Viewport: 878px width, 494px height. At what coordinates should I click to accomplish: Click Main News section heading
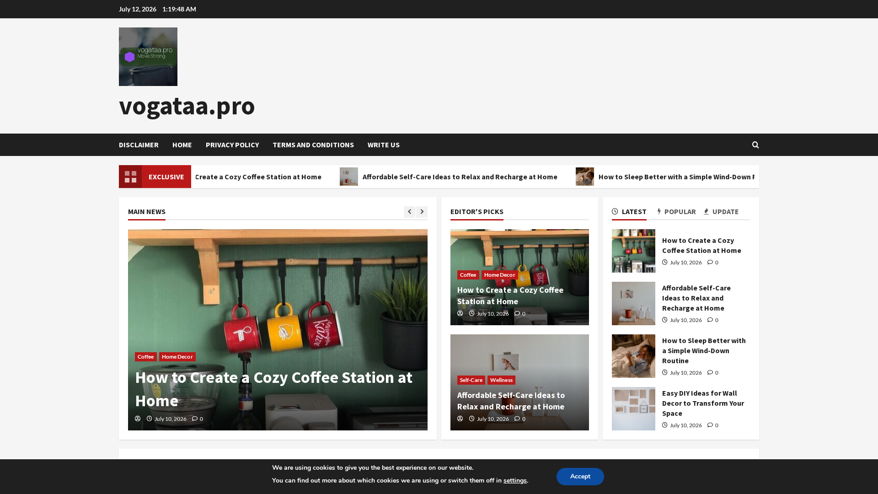[x=147, y=211]
